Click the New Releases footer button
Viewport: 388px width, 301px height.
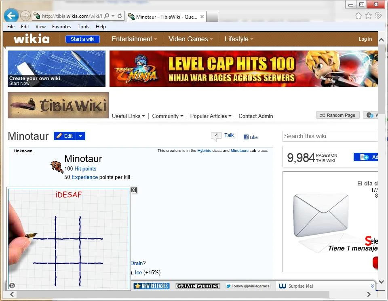pos(152,286)
